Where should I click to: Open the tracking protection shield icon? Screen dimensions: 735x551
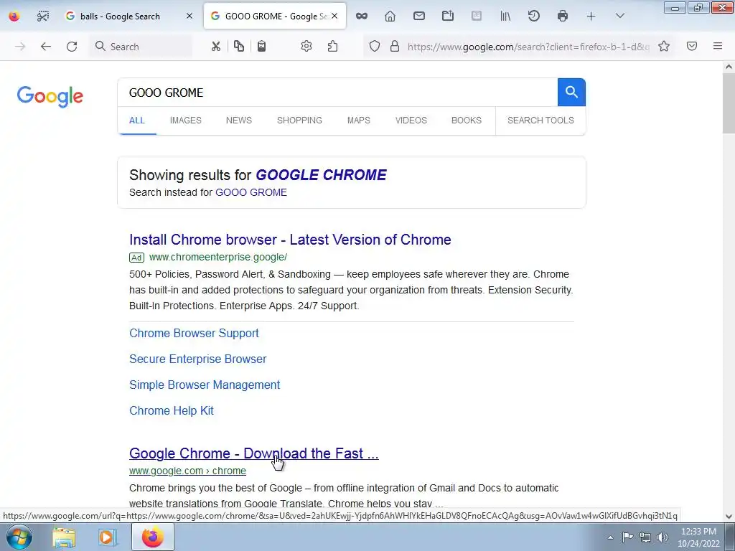[375, 47]
